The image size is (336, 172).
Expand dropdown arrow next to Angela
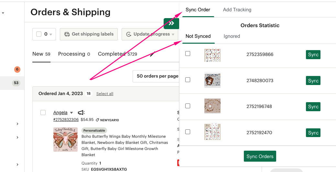click(71, 113)
